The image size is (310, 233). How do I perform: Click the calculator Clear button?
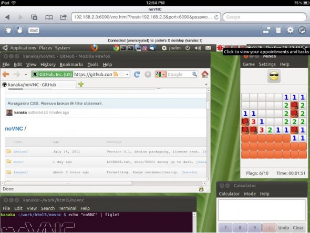pyautogui.click(x=298, y=228)
